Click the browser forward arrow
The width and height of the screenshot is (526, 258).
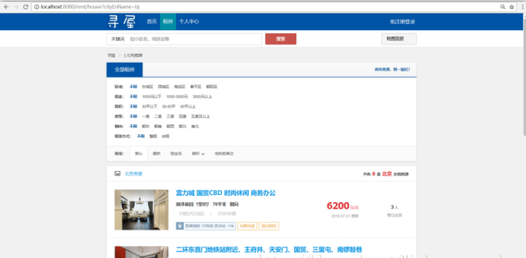pos(16,6)
